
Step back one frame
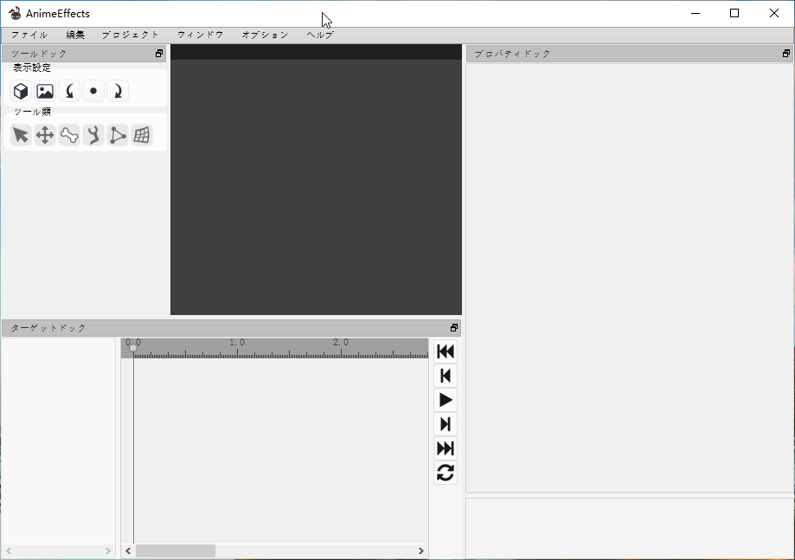446,376
